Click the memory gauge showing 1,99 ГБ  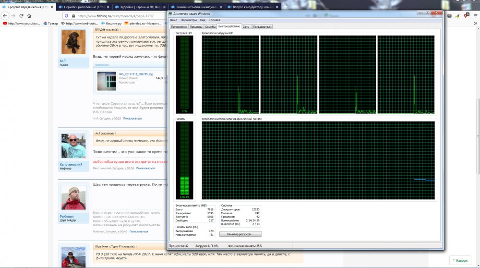[x=184, y=160]
